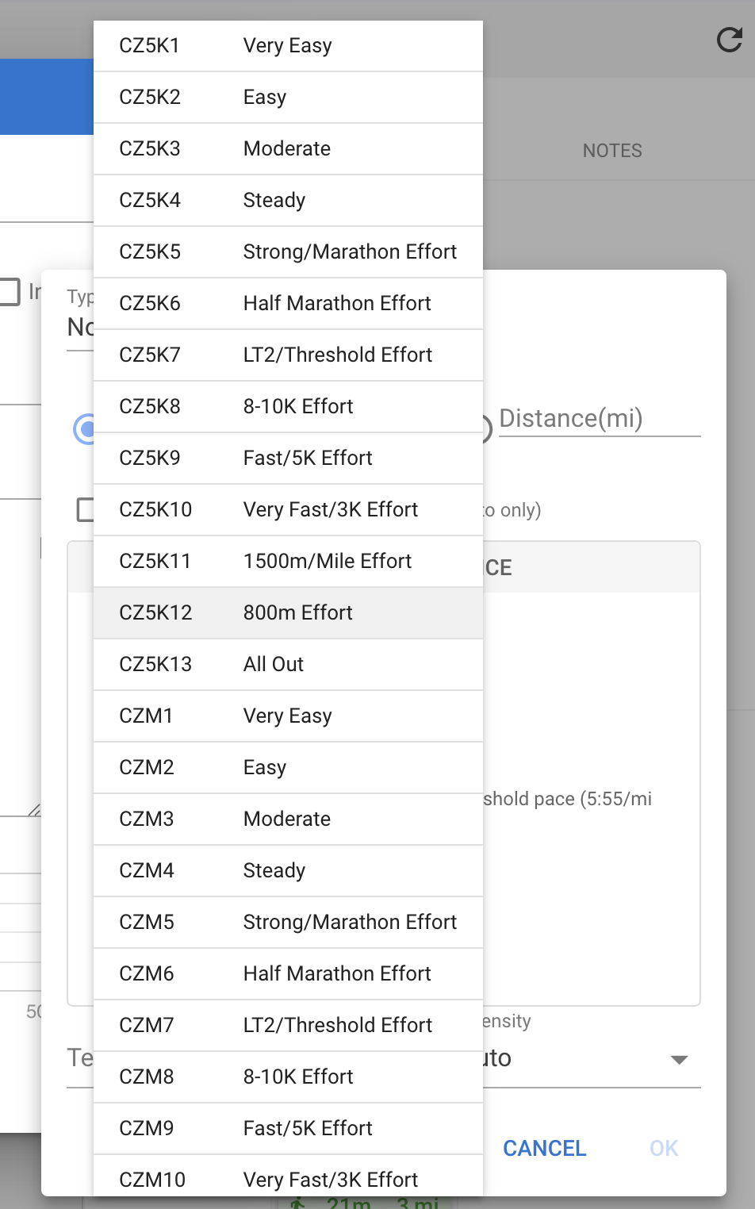Pick CZM9 Fast/5K Effort zone
755x1209 pixels.
click(x=288, y=1129)
